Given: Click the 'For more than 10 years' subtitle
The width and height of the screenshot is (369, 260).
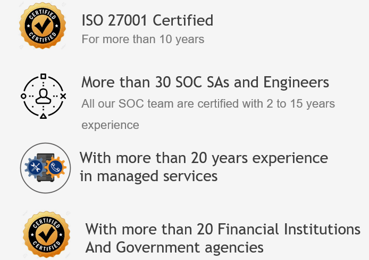Looking at the screenshot, I should point(143,39).
